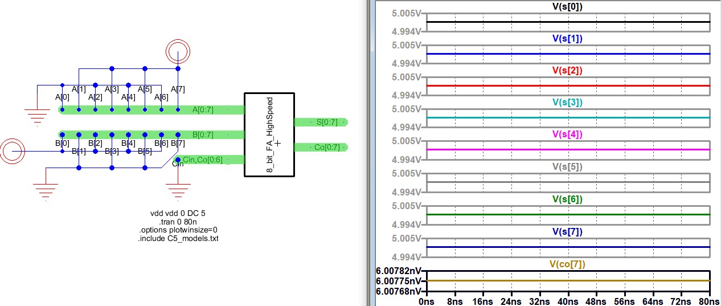Click the ground symbol under the Cin label
The height and width of the screenshot is (306, 721).
pos(178,191)
